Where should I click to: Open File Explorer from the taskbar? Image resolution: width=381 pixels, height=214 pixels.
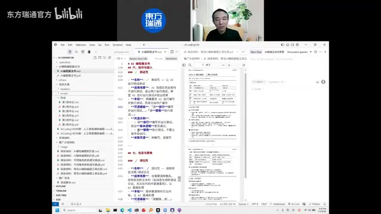[x=108, y=210]
